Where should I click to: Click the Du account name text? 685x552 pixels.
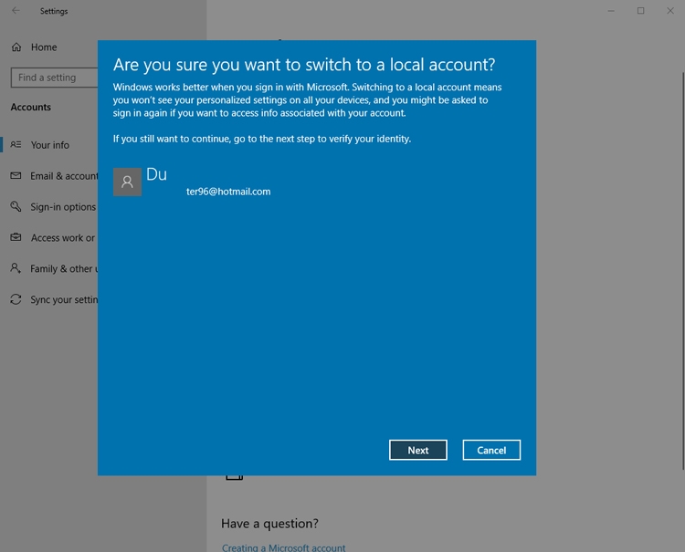click(x=156, y=174)
